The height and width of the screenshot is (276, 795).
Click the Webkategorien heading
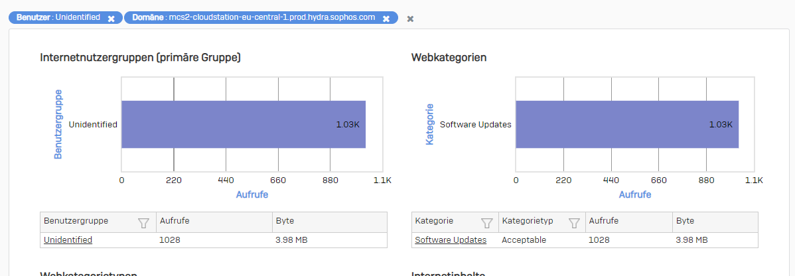449,58
